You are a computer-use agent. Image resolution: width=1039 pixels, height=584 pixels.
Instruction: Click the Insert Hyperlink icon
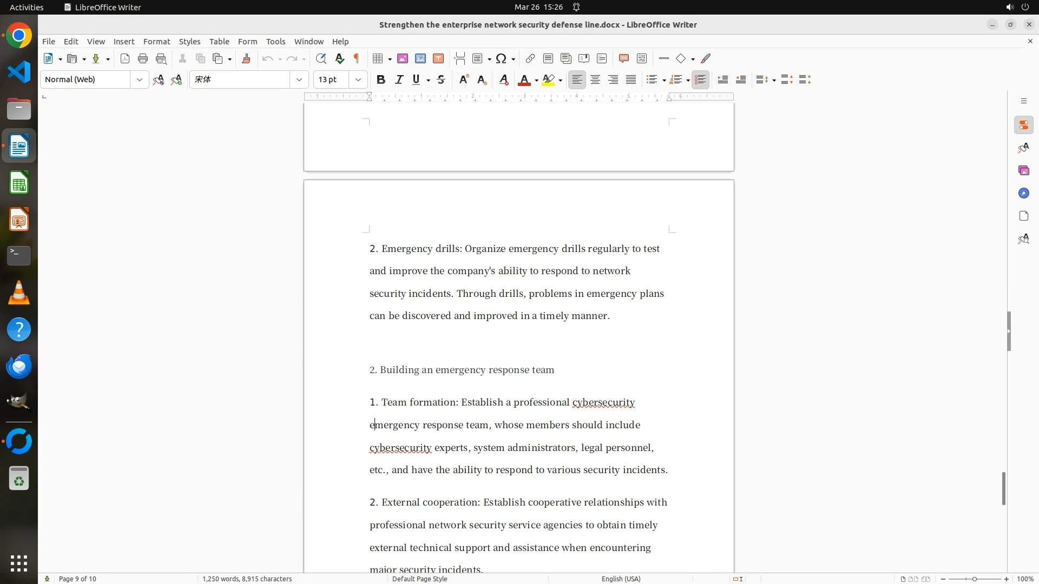click(530, 58)
